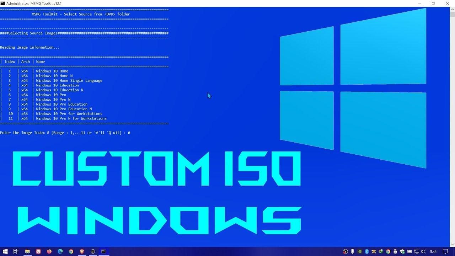
Task: Select the 'Windows 10 Home N' row text
Action: pyautogui.click(x=54, y=76)
